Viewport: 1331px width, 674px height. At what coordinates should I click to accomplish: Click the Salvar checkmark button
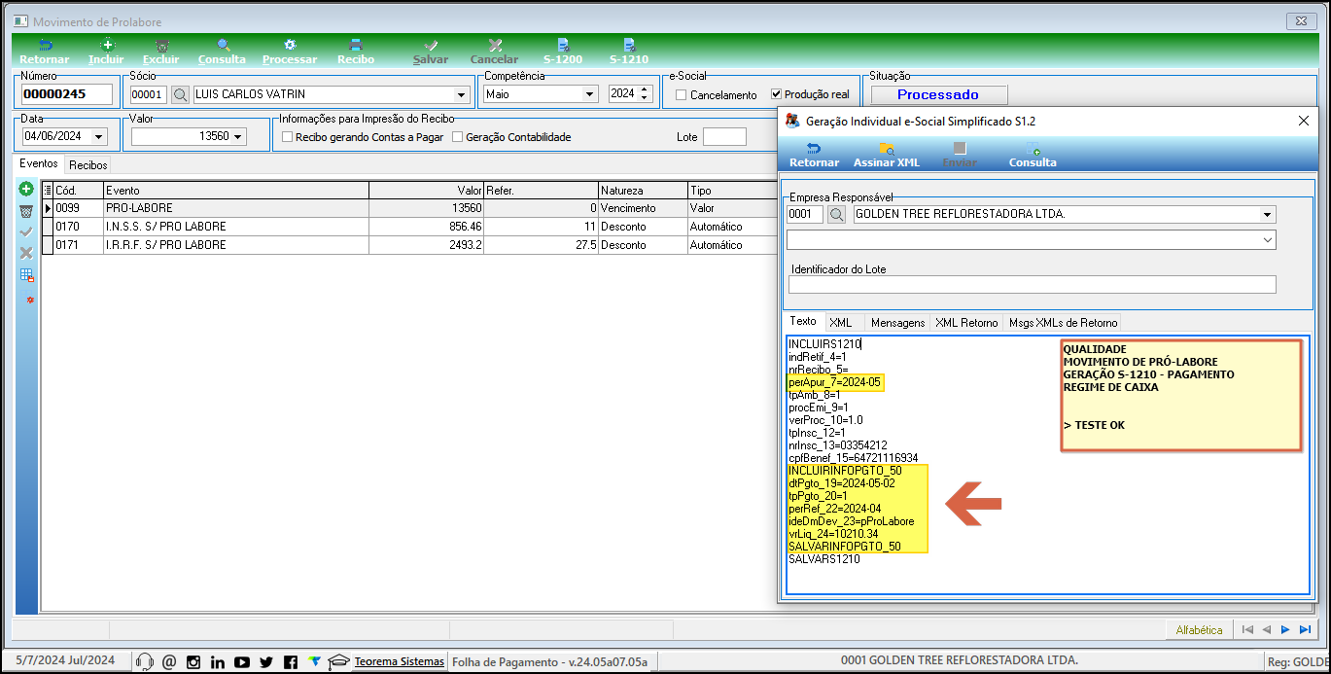click(x=431, y=52)
